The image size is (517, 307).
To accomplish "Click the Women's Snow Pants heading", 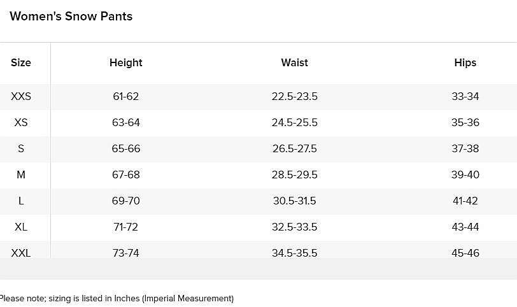I will click(71, 17).
